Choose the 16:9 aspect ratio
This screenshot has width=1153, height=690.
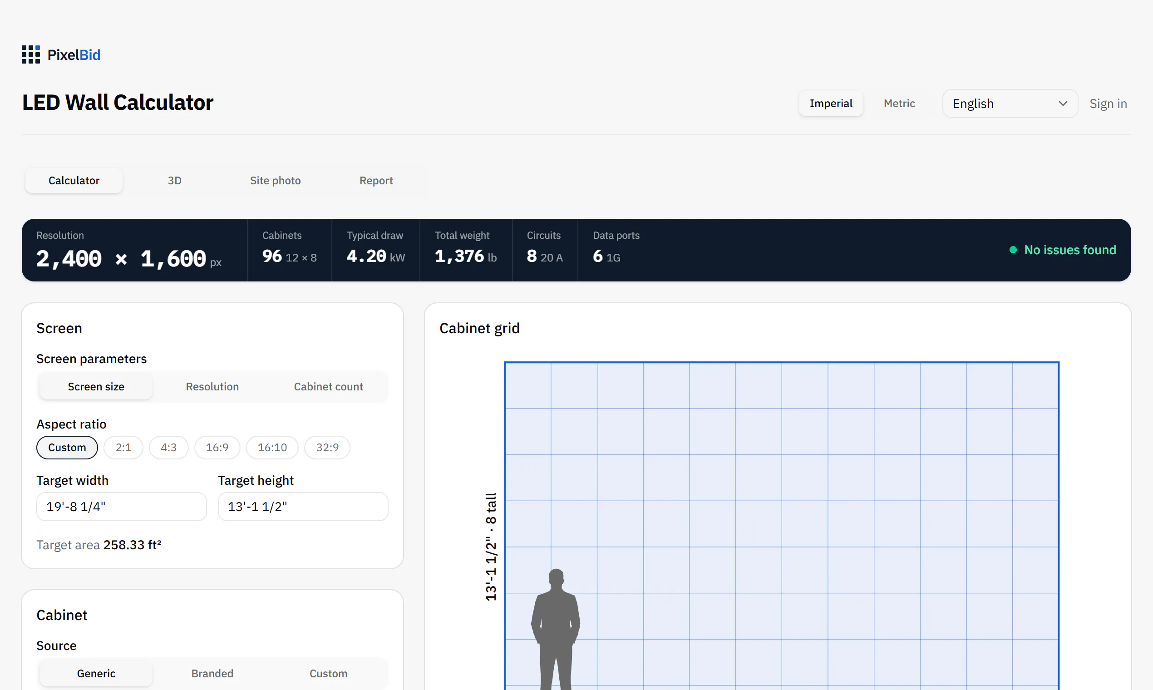pyautogui.click(x=217, y=447)
